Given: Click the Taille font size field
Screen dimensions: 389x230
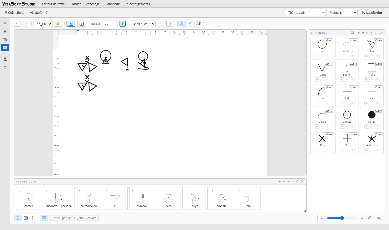Looking at the screenshot, I should point(110,24).
